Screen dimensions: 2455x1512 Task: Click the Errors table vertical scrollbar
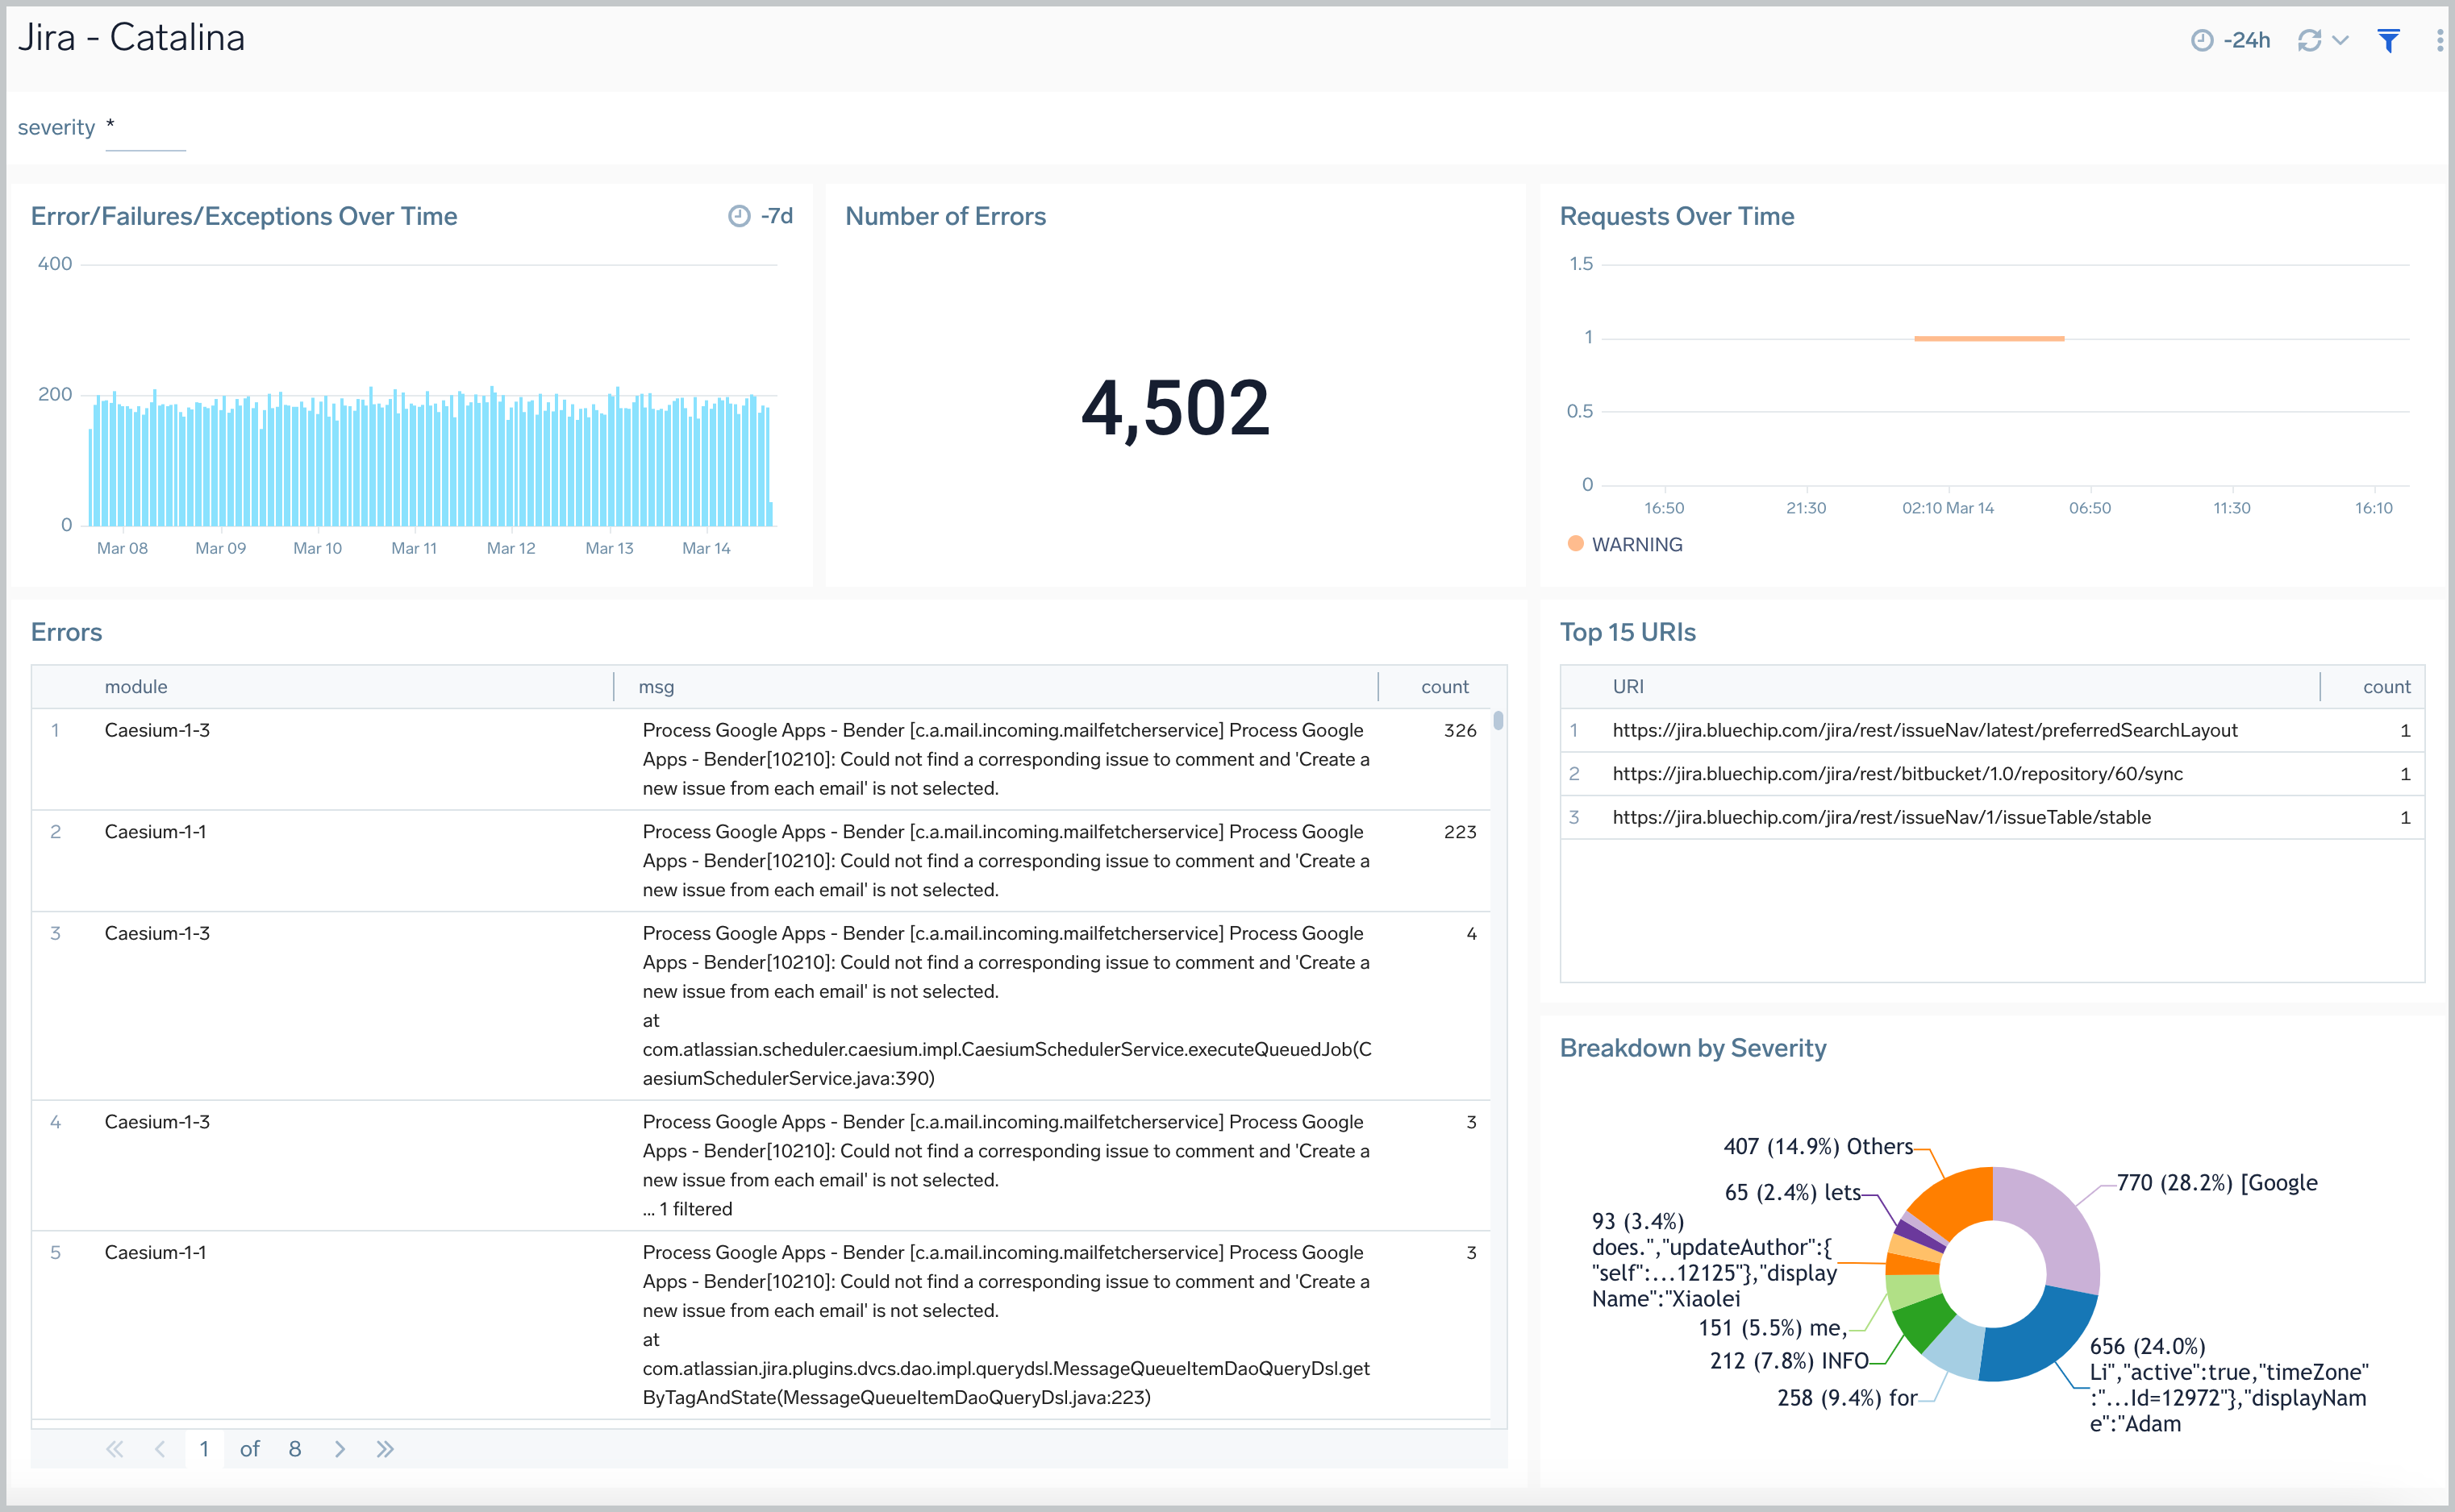point(1498,720)
